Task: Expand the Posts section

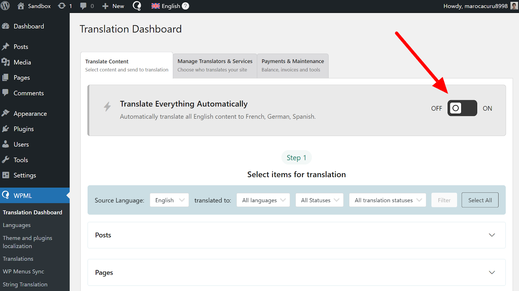Action: [x=492, y=235]
